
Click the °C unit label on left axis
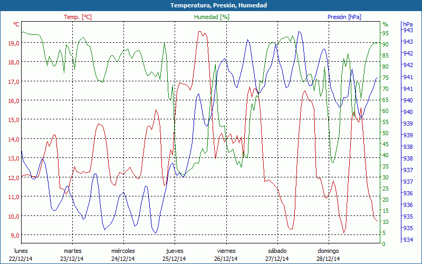(x=16, y=24)
